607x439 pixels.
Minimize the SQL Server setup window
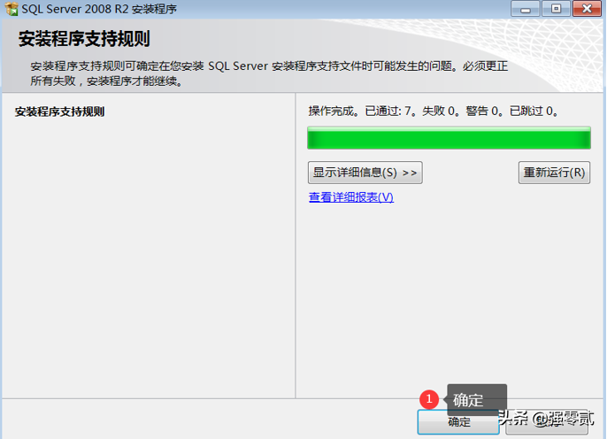click(526, 9)
